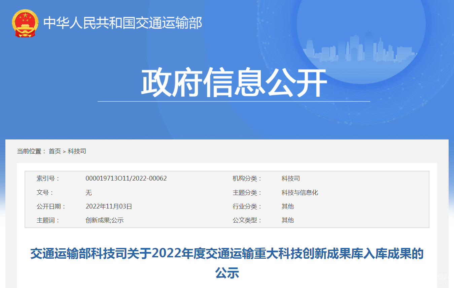Open 科技司 in the breadcrumb
The image size is (454, 288).
tap(77, 151)
